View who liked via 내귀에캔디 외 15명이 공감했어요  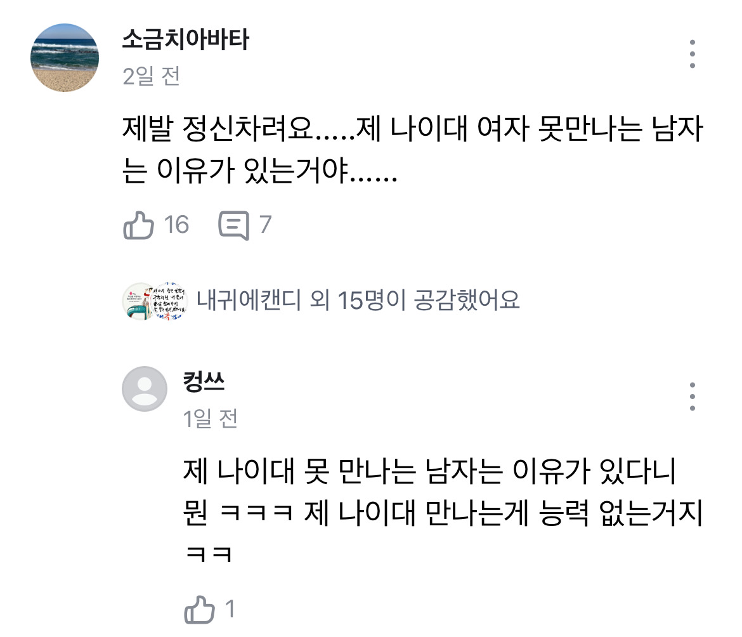358,301
